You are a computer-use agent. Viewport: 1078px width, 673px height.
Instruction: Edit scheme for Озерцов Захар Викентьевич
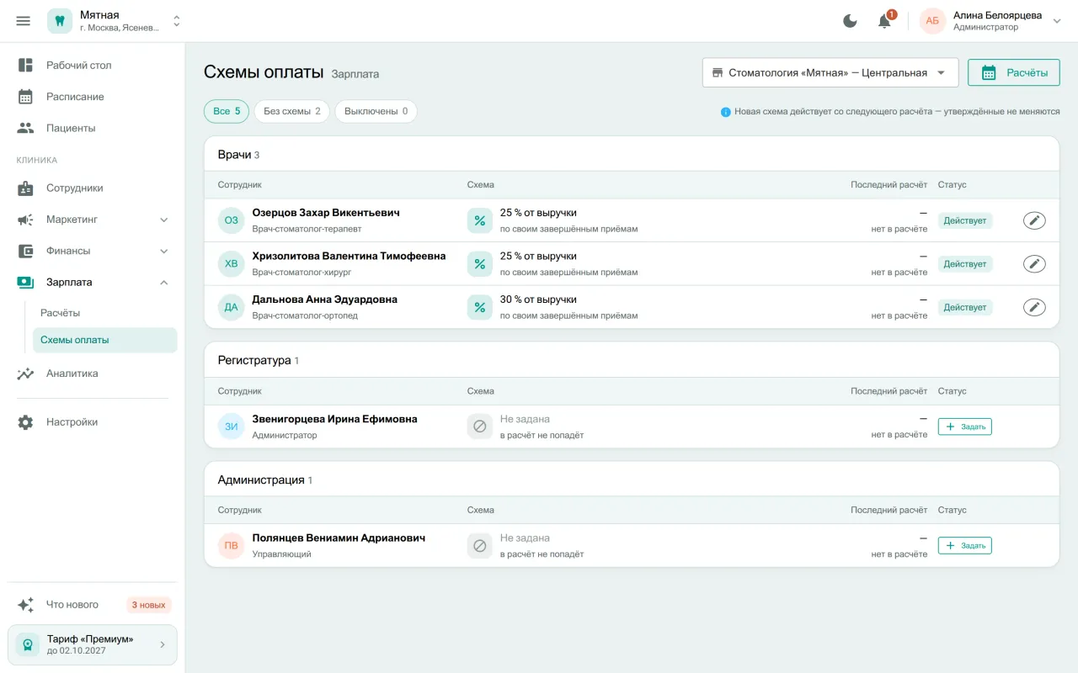[x=1034, y=220]
